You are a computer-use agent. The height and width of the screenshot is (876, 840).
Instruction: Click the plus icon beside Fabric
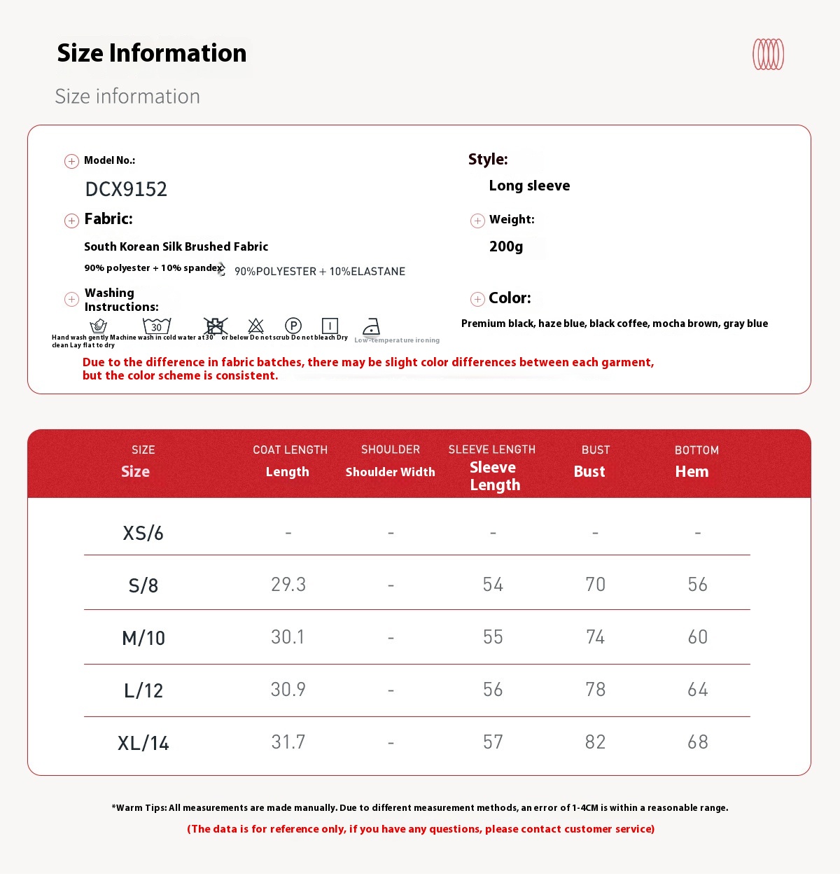[71, 221]
